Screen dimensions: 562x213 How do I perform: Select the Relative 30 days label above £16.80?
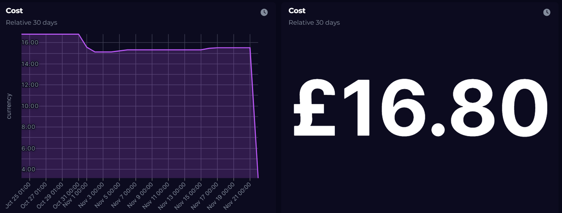(314, 22)
